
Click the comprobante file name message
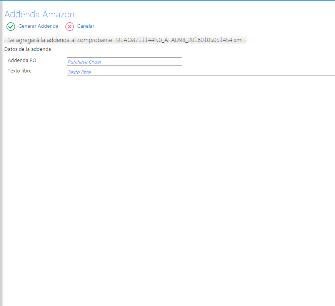125,40
